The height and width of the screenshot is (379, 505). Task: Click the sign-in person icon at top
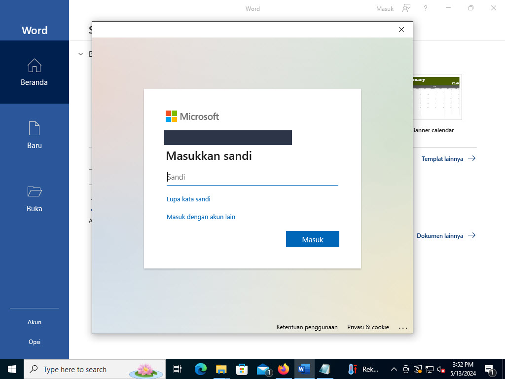pos(406,8)
